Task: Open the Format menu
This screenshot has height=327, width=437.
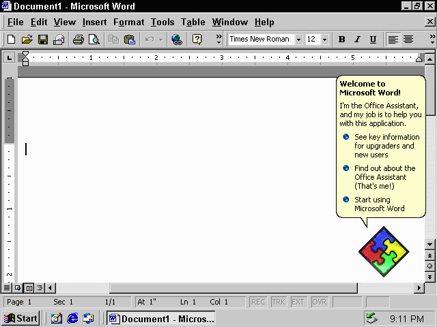Action: coord(128,22)
